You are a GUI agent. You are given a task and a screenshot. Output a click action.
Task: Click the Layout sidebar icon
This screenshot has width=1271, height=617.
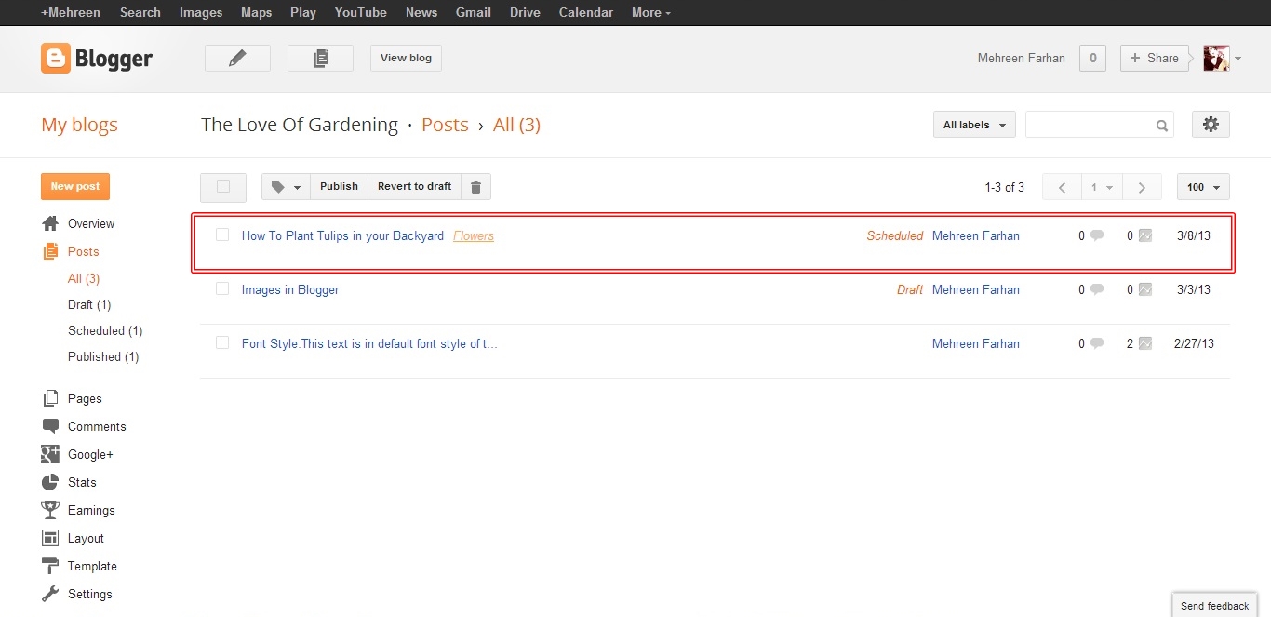coord(50,538)
